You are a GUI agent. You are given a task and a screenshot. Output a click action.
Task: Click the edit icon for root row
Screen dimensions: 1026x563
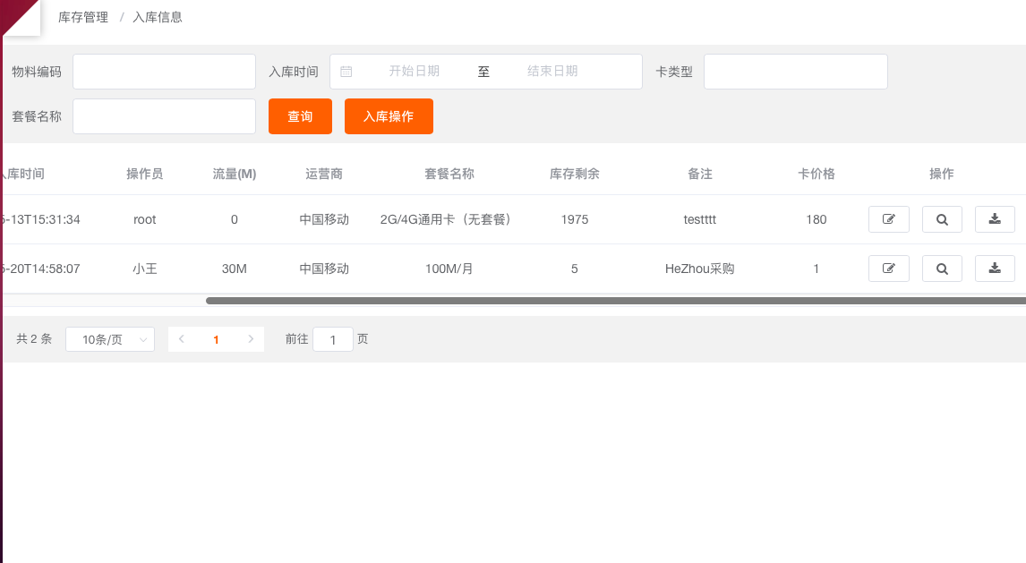pos(888,219)
